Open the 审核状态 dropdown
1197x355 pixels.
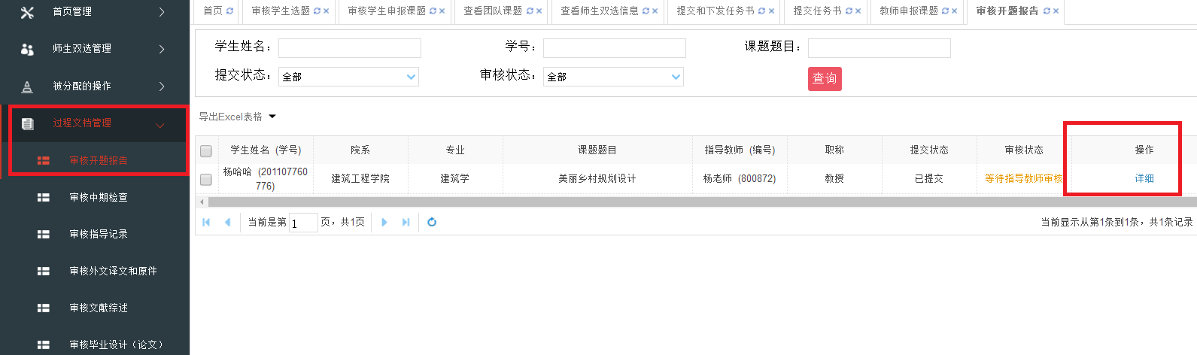(613, 77)
